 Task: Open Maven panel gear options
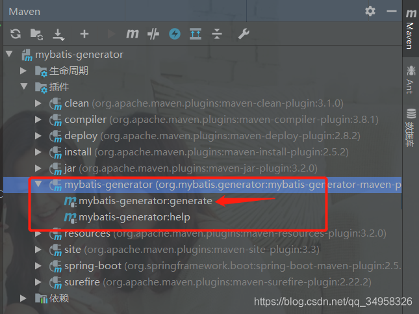(x=370, y=11)
